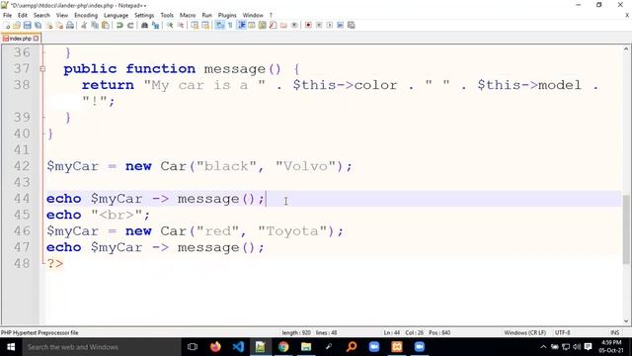Open the Search menu
This screenshot has height=356, width=632.
click(x=41, y=15)
